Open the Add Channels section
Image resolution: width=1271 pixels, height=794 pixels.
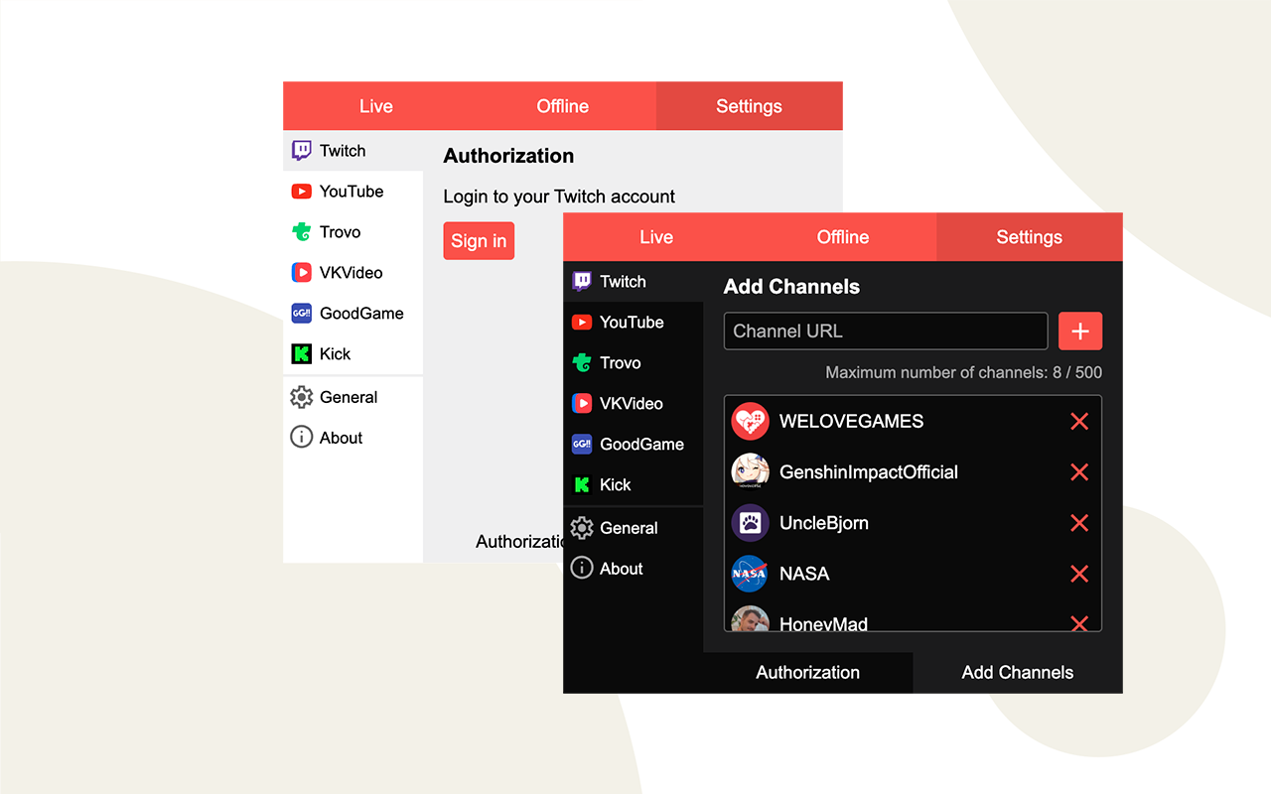tap(1017, 672)
